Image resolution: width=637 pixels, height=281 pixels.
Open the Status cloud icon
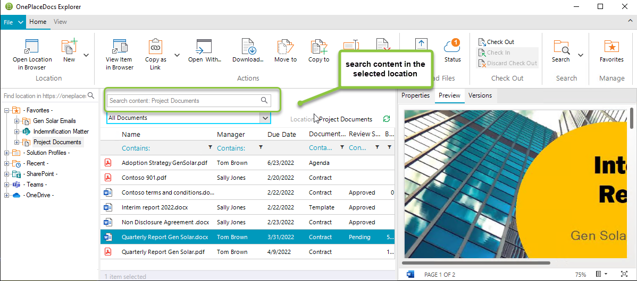click(x=452, y=46)
